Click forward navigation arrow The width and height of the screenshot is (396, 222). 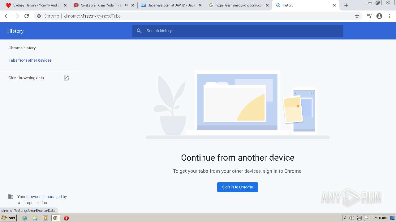click(x=17, y=16)
